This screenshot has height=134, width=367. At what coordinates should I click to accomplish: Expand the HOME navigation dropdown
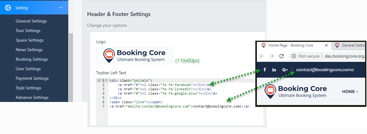click(x=350, y=91)
